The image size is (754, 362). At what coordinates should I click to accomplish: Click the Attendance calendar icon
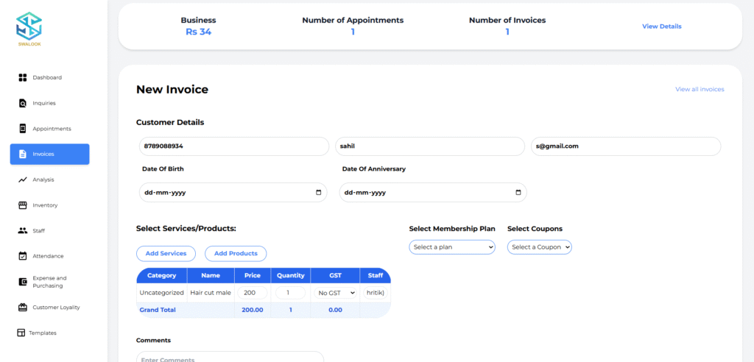[x=23, y=256]
